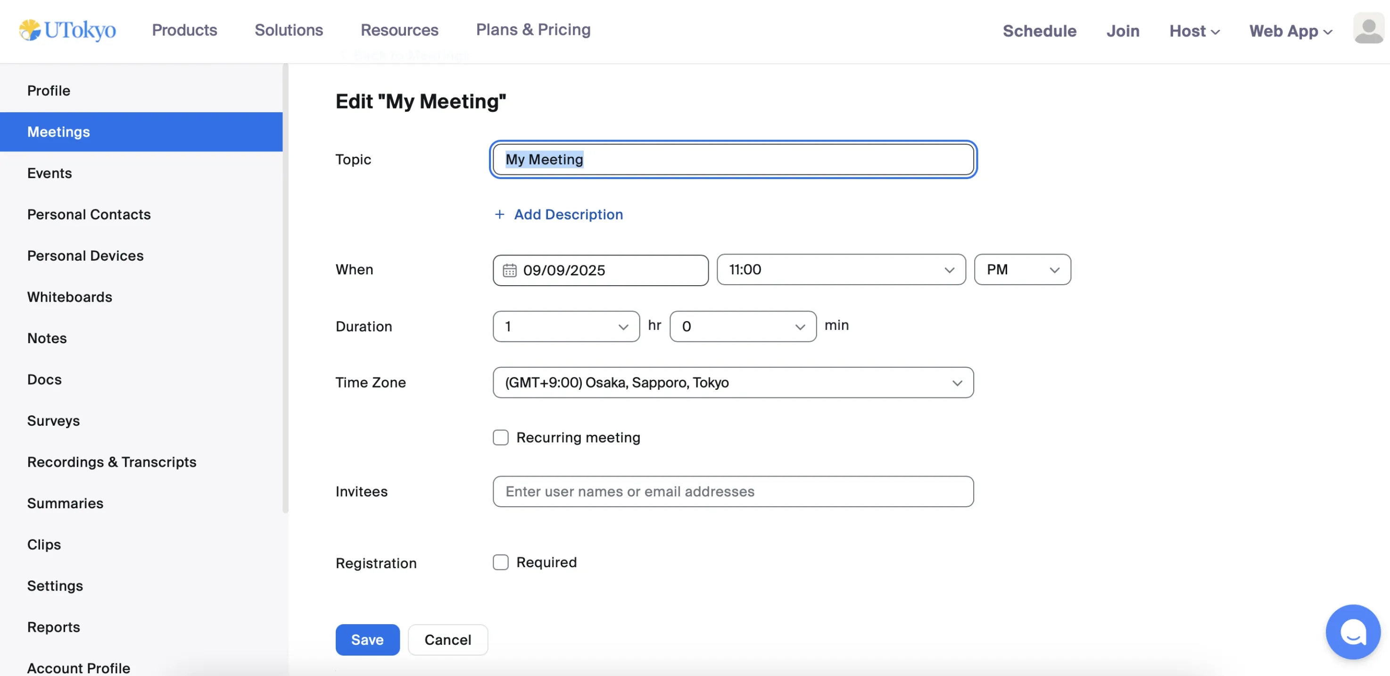Expand the 11:00 start time dropdown
Viewport: 1390px width, 676px height.
pos(840,270)
